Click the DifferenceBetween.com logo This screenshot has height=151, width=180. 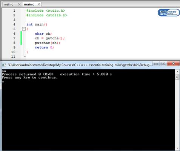coord(169,12)
